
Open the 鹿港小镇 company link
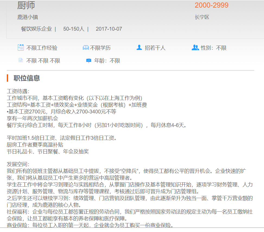28,17
